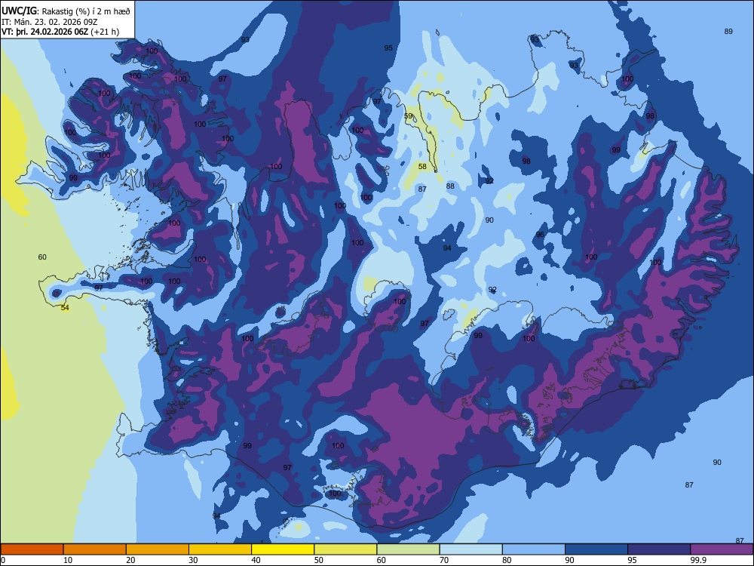The width and height of the screenshot is (754, 566).
Task: Click the value 59 in the northern fjord
Action: [x=408, y=116]
